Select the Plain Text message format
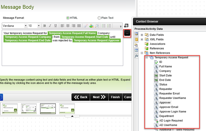This screenshot has height=131, width=206. coord(99,18)
